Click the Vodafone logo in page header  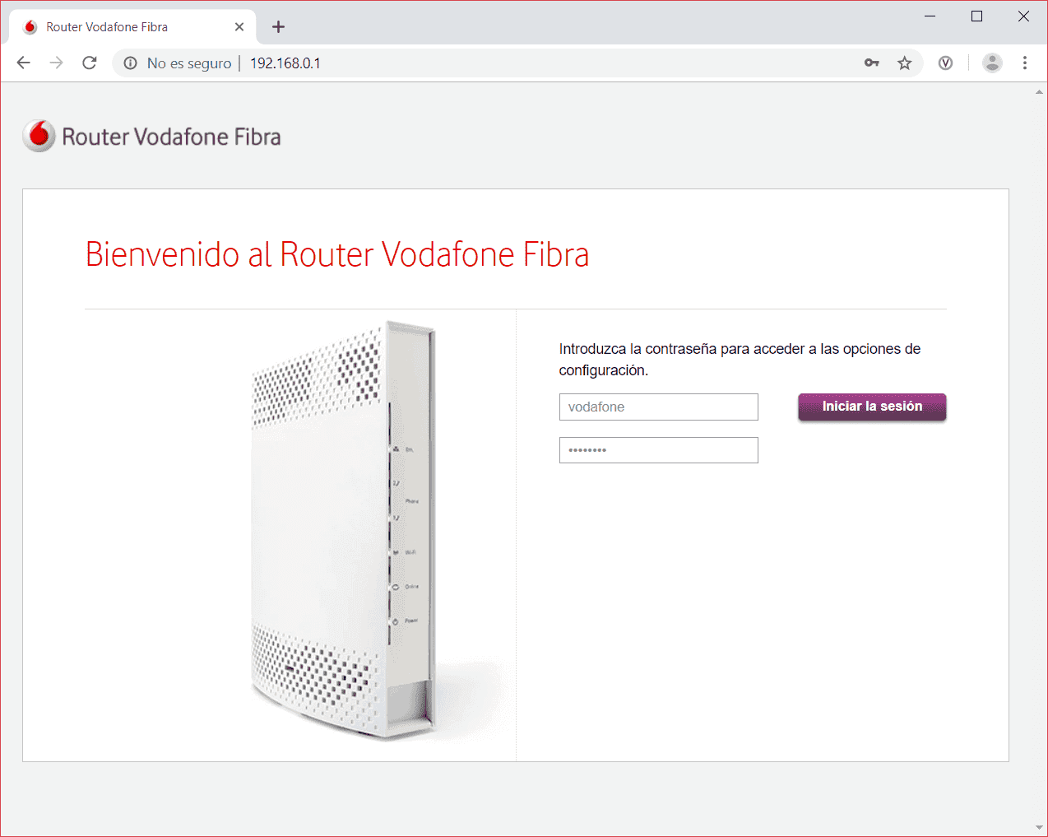pyautogui.click(x=39, y=137)
